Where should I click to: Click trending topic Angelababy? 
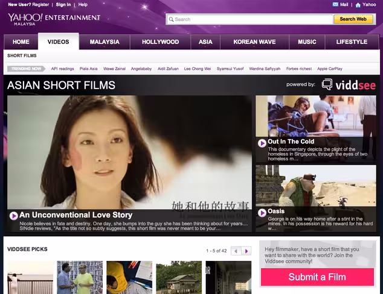click(141, 69)
